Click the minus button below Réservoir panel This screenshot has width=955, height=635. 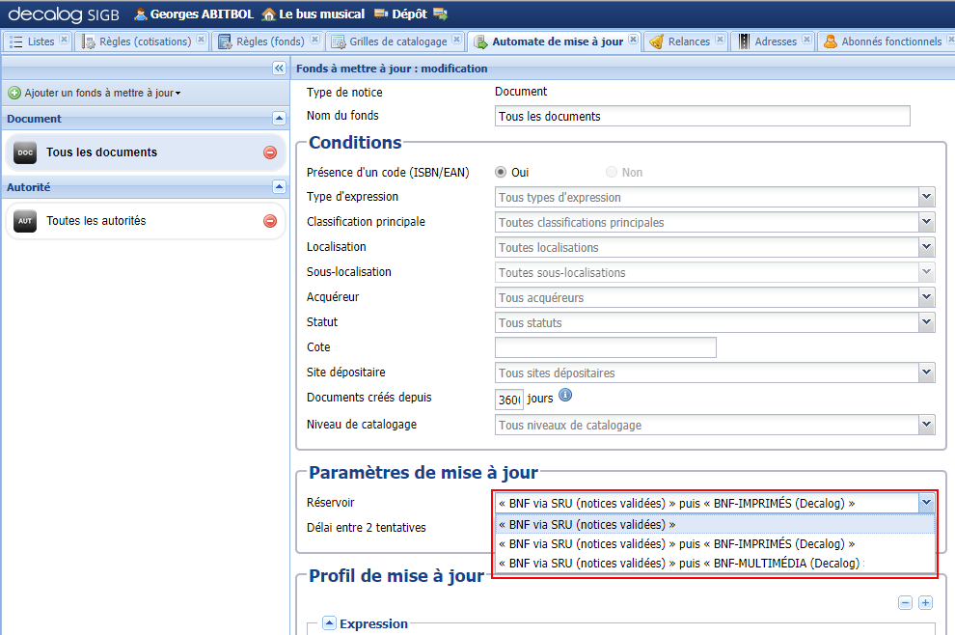point(905,601)
